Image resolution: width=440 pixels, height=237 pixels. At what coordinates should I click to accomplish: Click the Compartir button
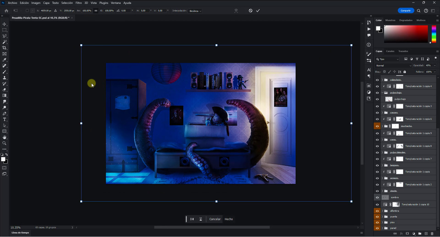(x=406, y=11)
